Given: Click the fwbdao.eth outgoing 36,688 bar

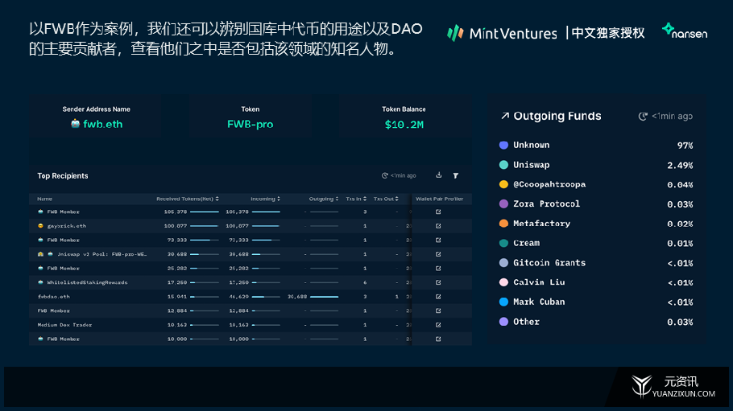Looking at the screenshot, I should (324, 297).
